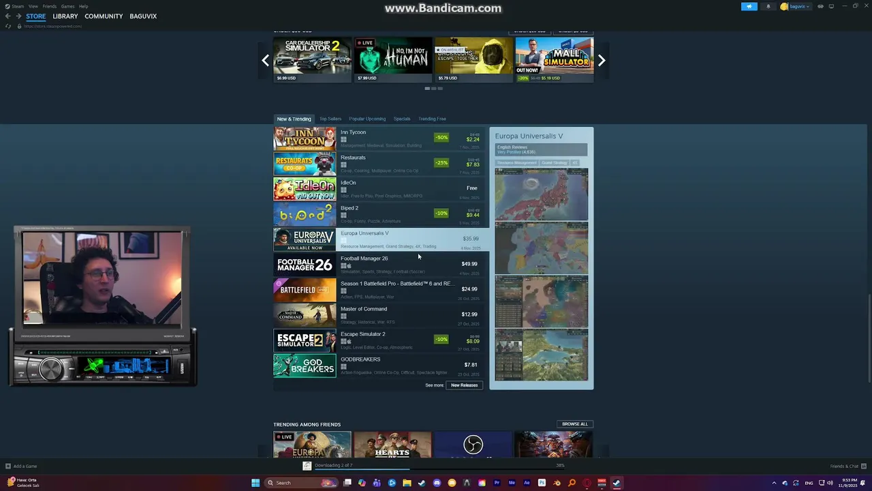Go to the STORE section
Image resolution: width=872 pixels, height=491 pixels.
coord(36,16)
